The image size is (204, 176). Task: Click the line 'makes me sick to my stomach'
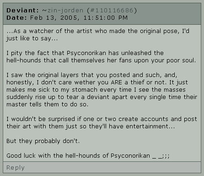click(x=96, y=90)
